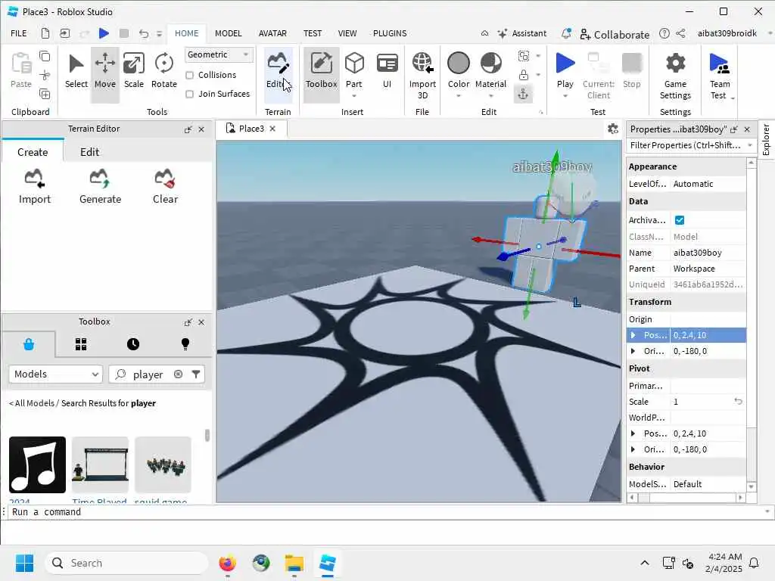Enable Join Surfaces checkbox
775x581 pixels.
189,94
